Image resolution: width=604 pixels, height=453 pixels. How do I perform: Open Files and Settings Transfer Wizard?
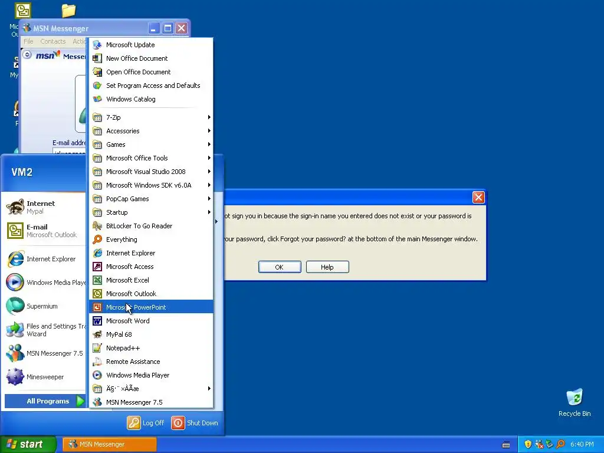[x=45, y=330]
